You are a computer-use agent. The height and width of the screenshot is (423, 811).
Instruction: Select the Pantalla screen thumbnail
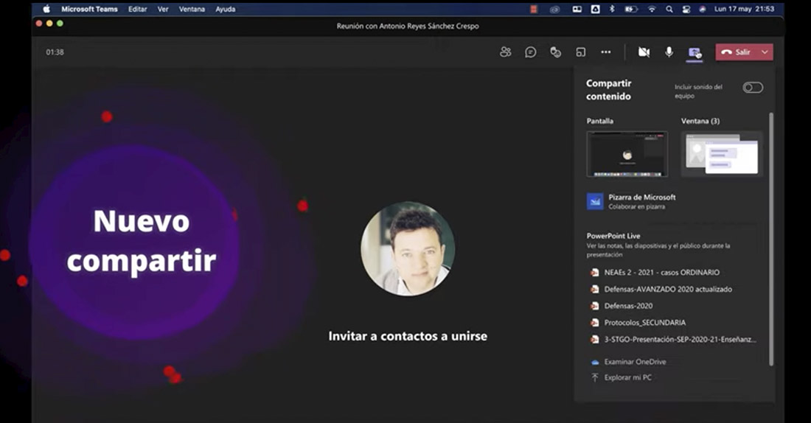[627, 154]
